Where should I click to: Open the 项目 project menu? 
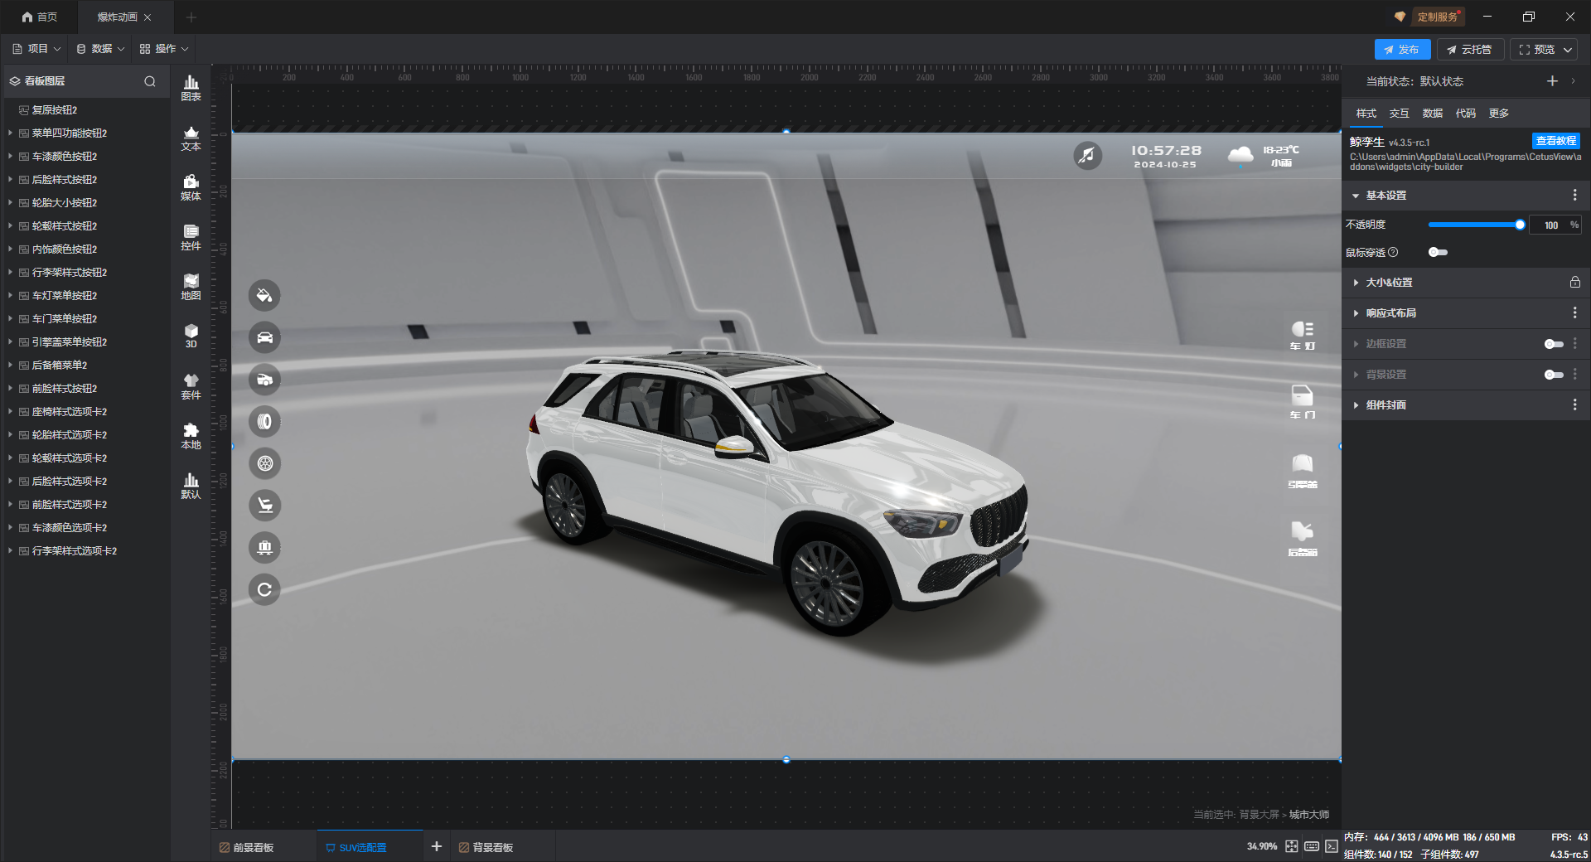pyautogui.click(x=36, y=49)
